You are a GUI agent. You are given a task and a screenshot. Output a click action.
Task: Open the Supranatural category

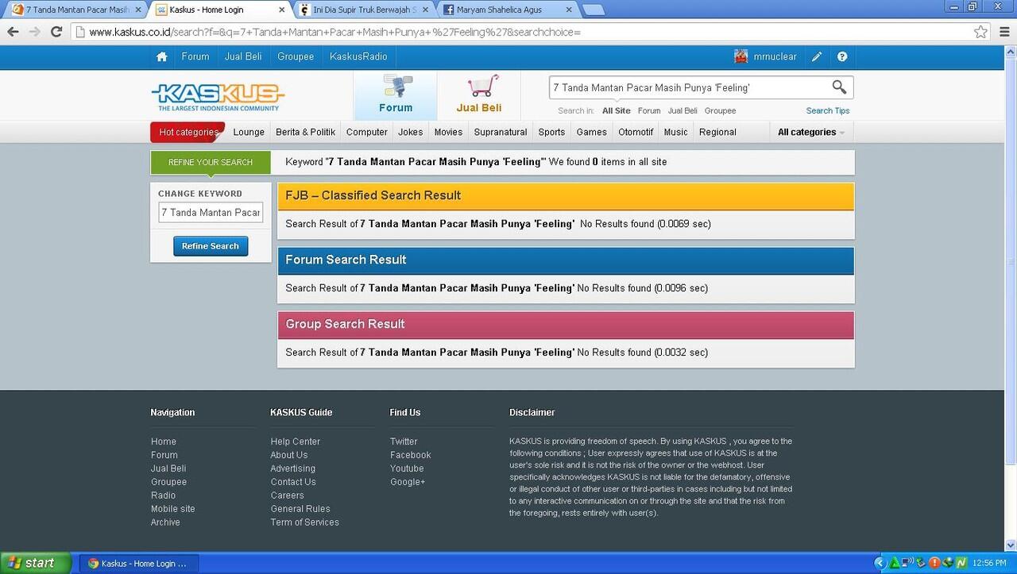(x=501, y=132)
